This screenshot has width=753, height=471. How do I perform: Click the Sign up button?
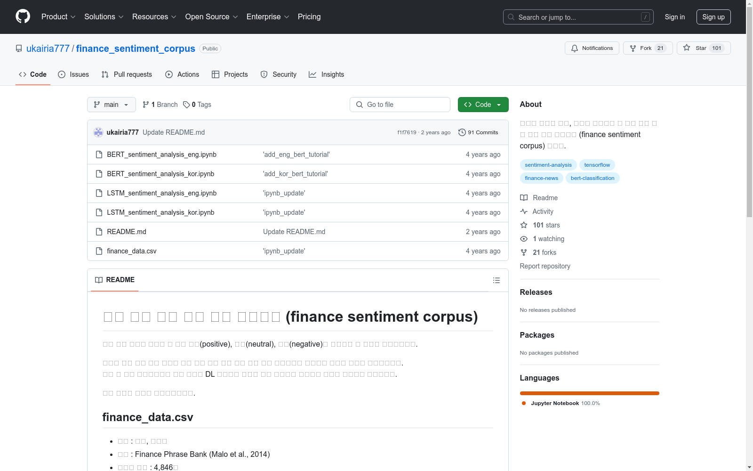pyautogui.click(x=713, y=17)
